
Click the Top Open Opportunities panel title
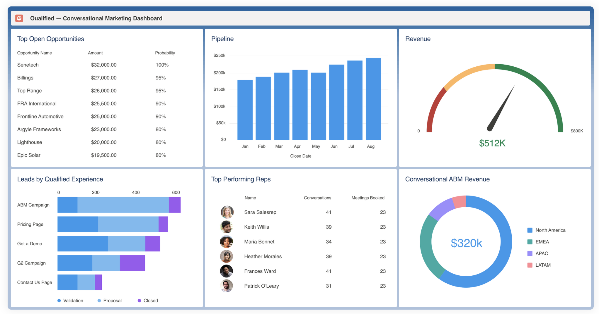pyautogui.click(x=50, y=39)
